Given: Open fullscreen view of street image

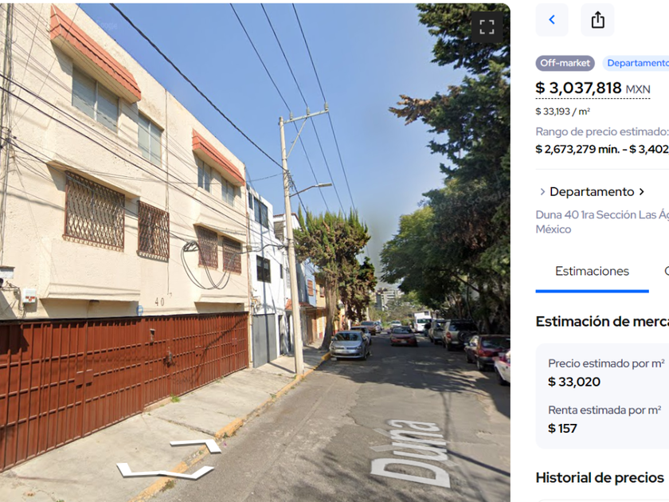Looking at the screenshot, I should tap(487, 27).
